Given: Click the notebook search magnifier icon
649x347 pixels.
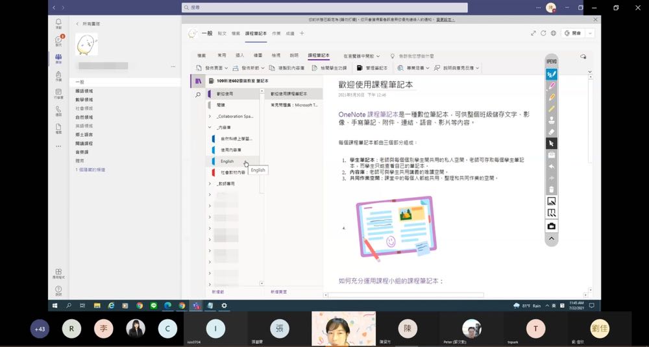Looking at the screenshot, I should coord(198,95).
